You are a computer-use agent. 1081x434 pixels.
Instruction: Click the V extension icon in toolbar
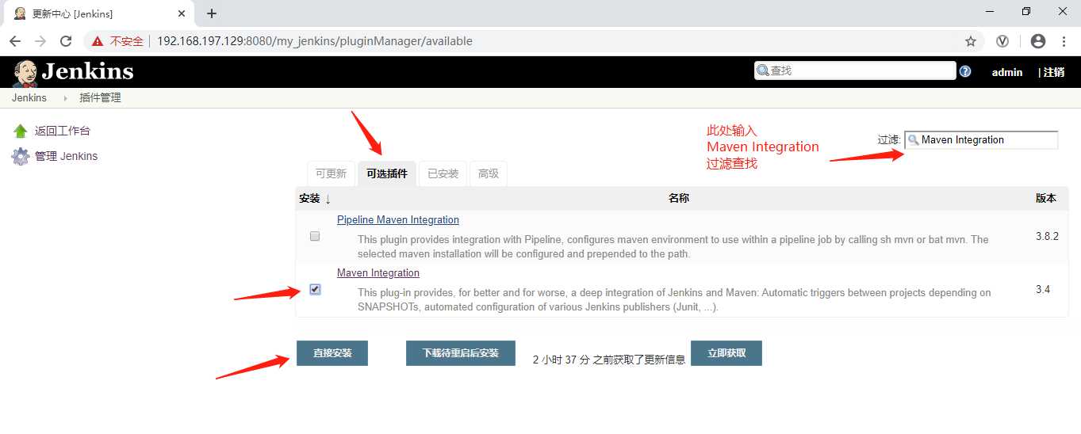point(1002,41)
